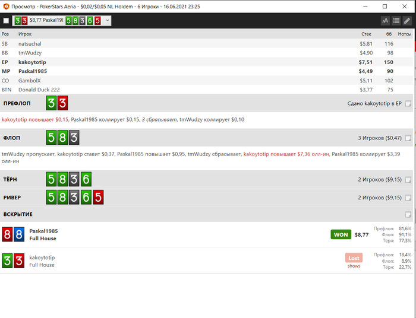Click the green WON badge
Image resolution: width=416 pixels, height=318 pixels.
[341, 234]
